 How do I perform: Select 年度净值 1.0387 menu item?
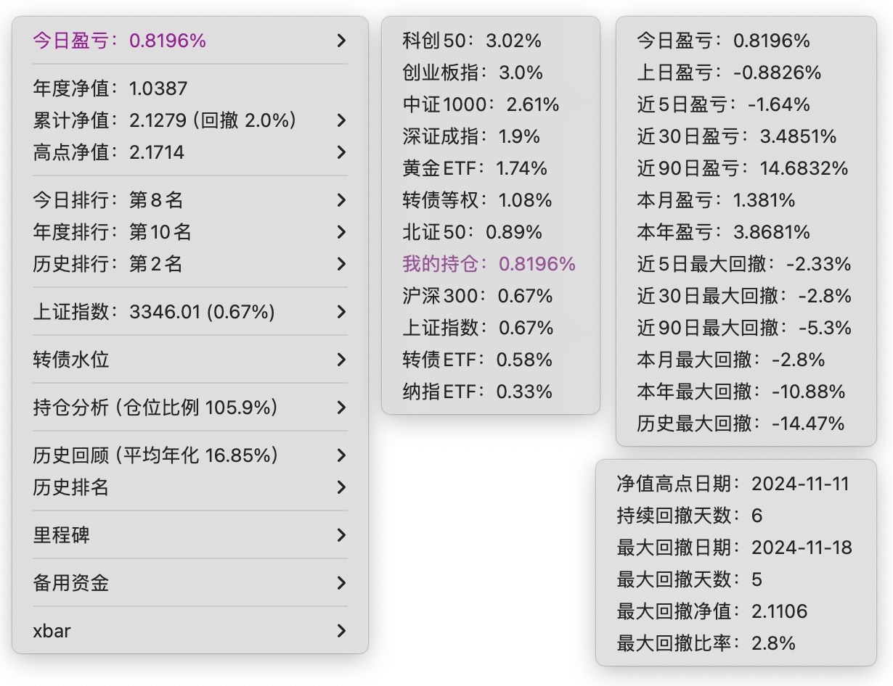click(x=110, y=88)
